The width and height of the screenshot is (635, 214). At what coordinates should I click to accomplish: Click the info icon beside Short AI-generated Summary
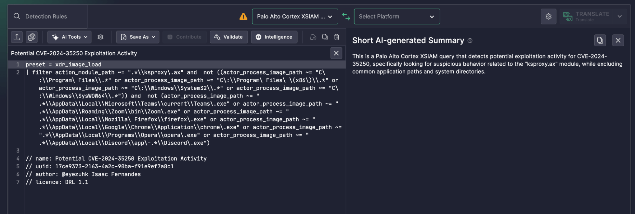[470, 41]
